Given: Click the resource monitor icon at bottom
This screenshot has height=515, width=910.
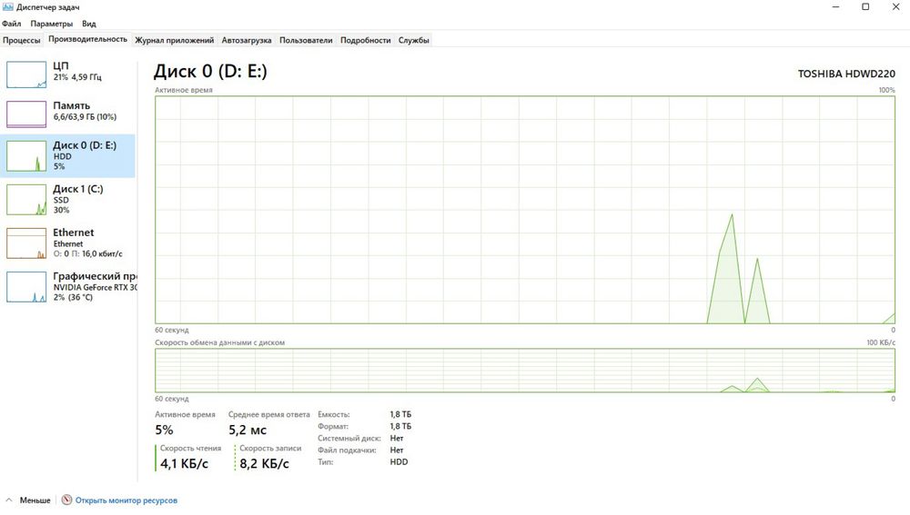Looking at the screenshot, I should (66, 500).
